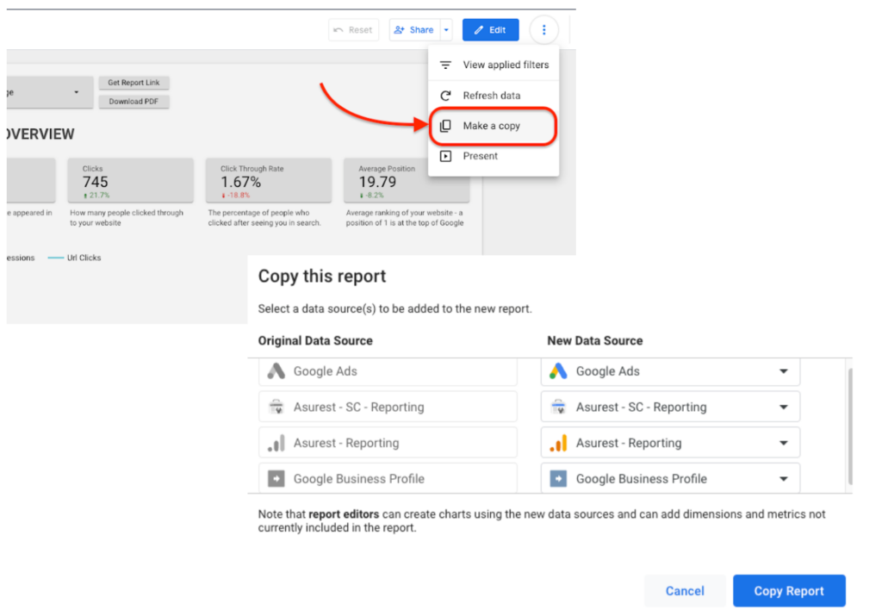882x616 pixels.
Task: Cancel the Copy this report dialog
Action: 685,591
